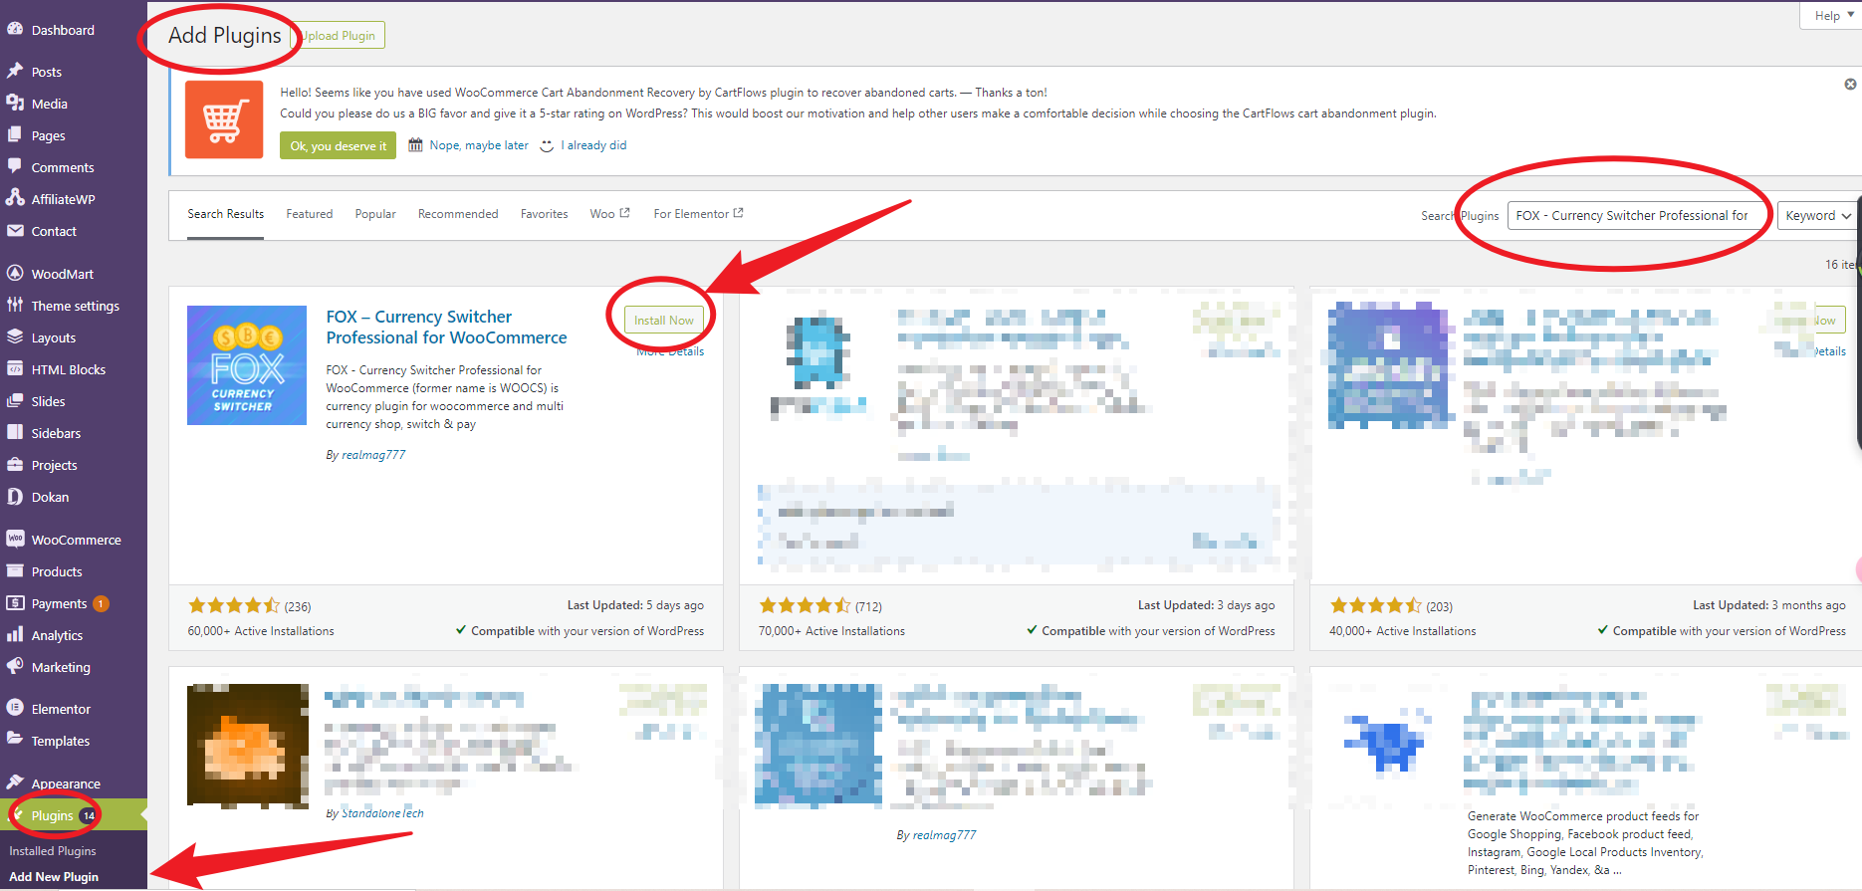The image size is (1862, 891).
Task: Dismiss the CartFlows notice with X icon
Action: point(1850,85)
